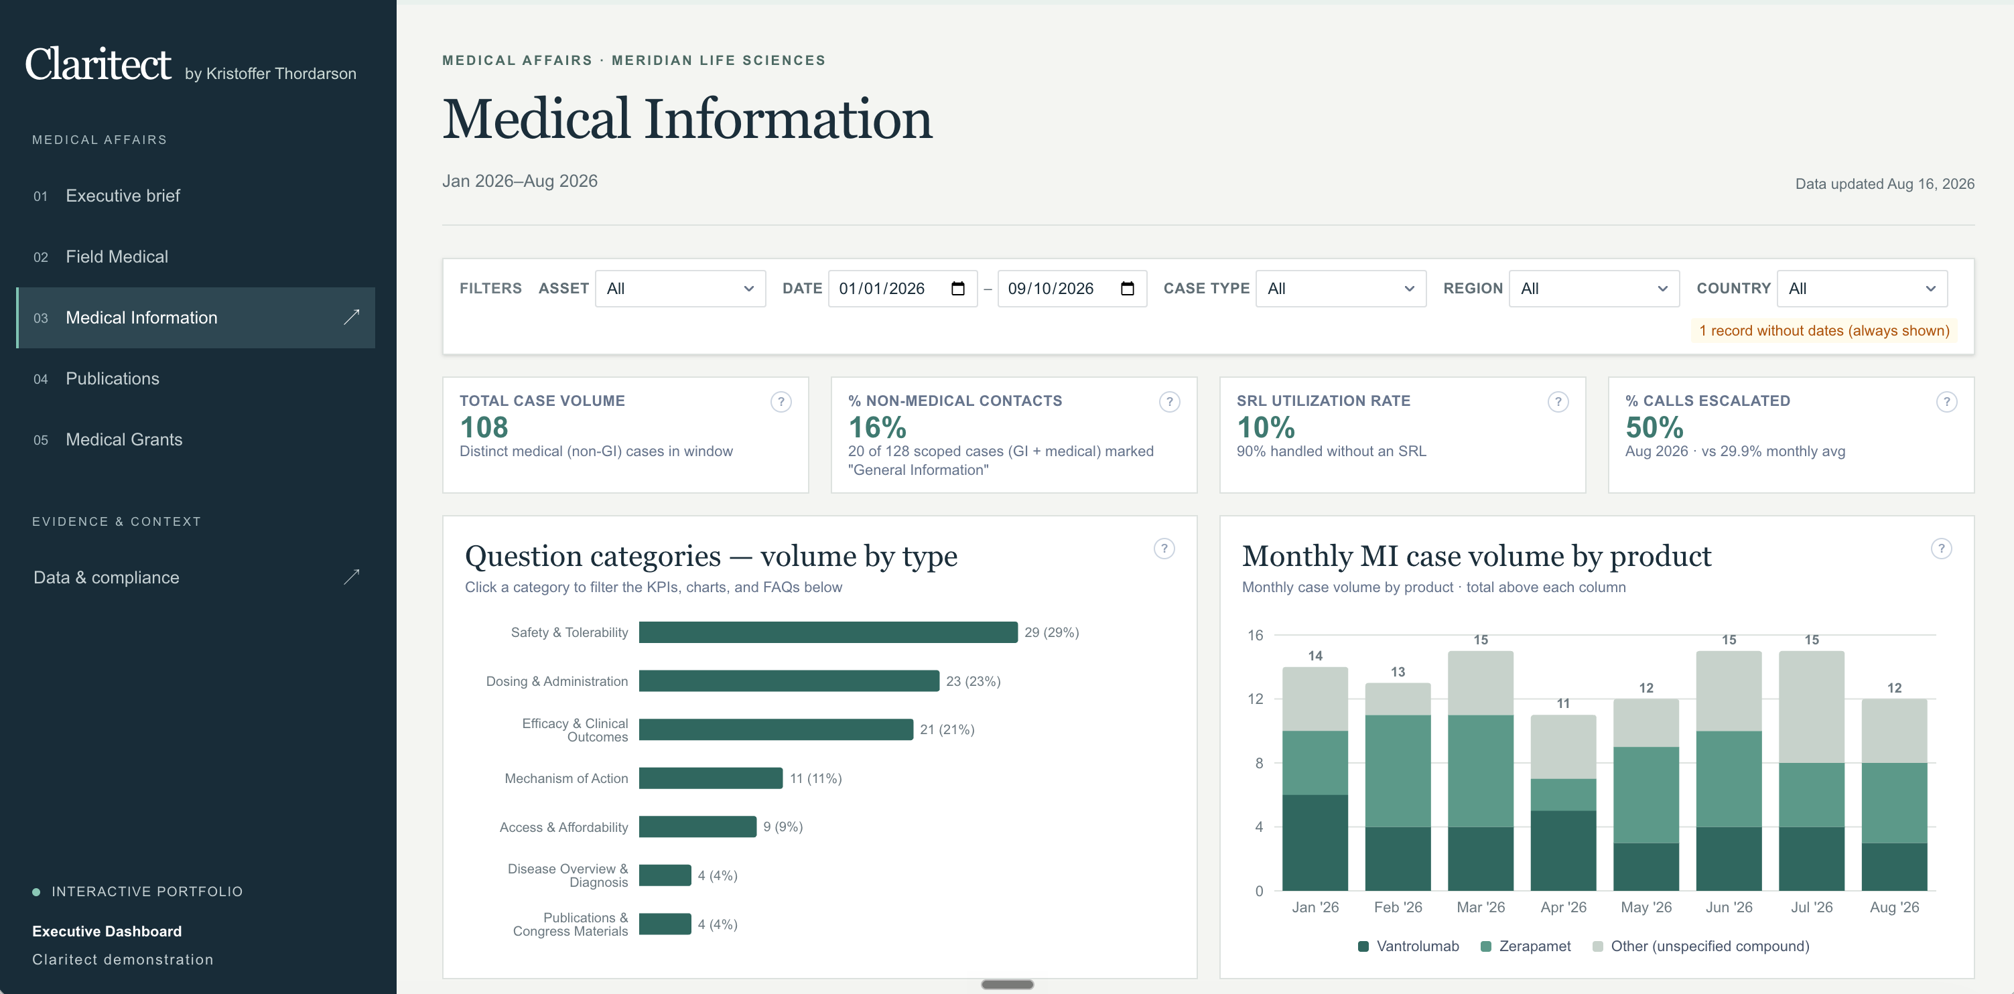Open the end date calendar picker icon
This screenshot has height=994, width=2014.
[1128, 288]
